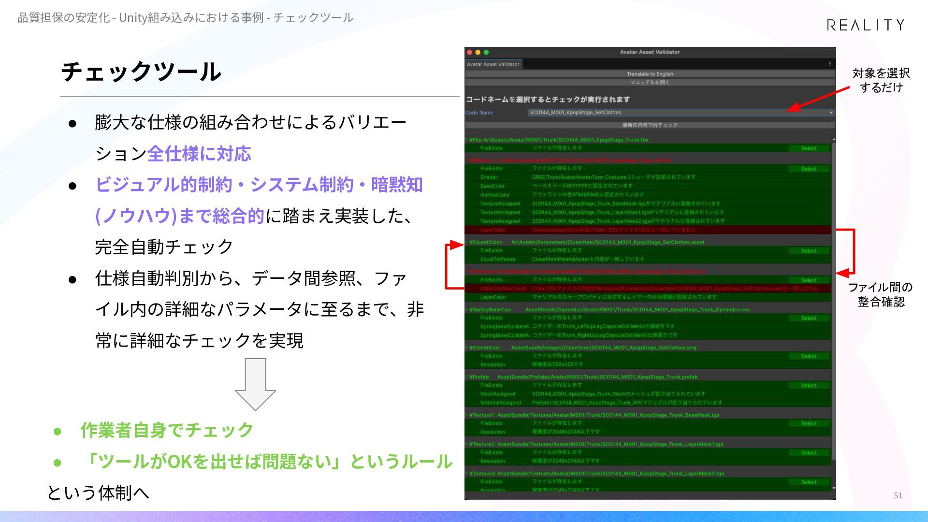Click the TextureAssigned row for Trunk_LayerMask2.tga
Screen dimensions: 928x522
[648, 221]
